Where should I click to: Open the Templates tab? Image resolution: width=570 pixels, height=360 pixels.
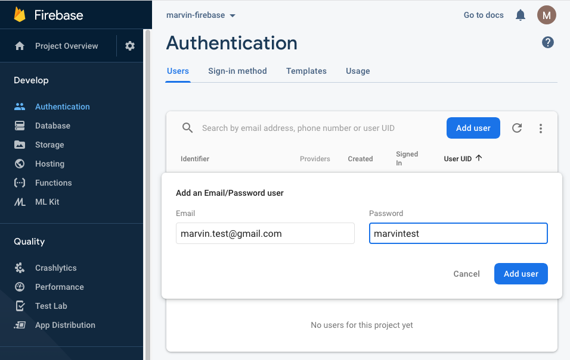point(306,71)
